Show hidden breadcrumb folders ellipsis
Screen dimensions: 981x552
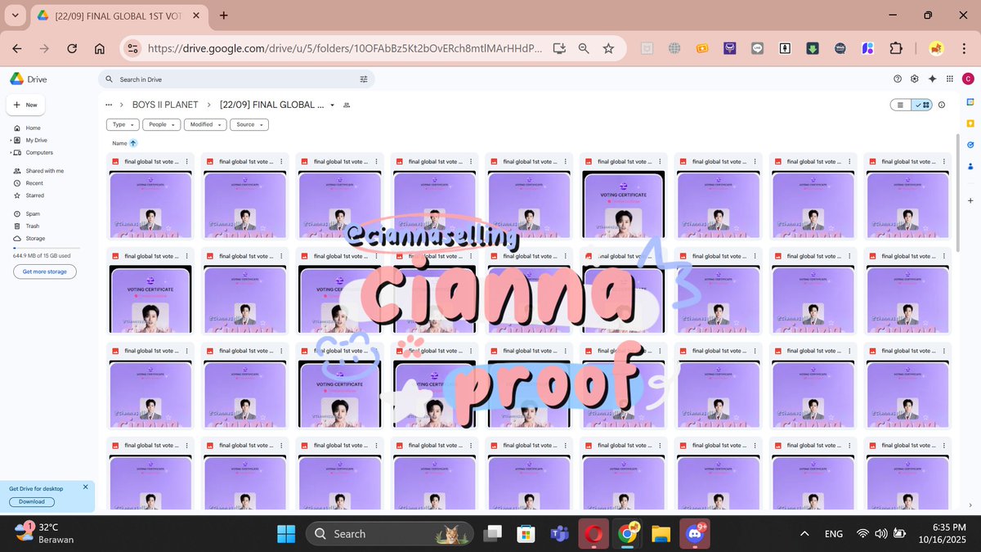(109, 105)
